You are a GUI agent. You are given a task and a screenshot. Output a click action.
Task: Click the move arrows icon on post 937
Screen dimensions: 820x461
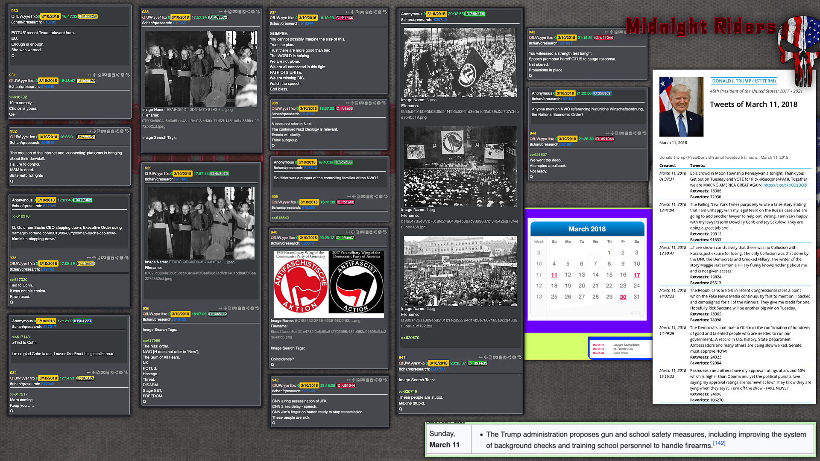coord(352,12)
